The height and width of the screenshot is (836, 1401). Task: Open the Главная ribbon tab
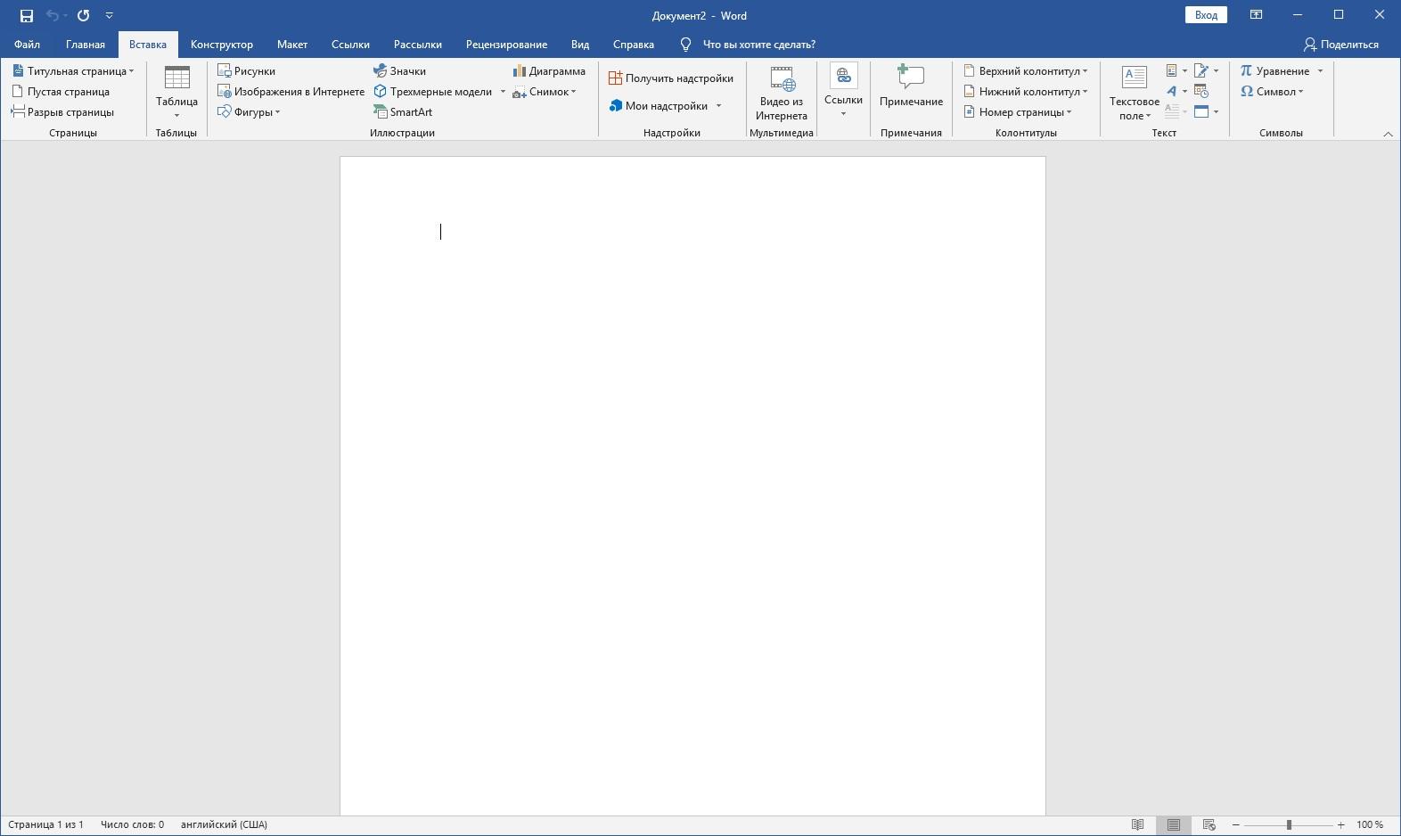[86, 45]
